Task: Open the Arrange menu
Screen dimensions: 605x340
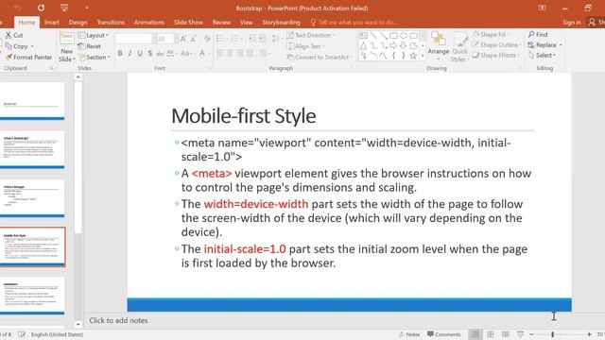Action: (439, 47)
